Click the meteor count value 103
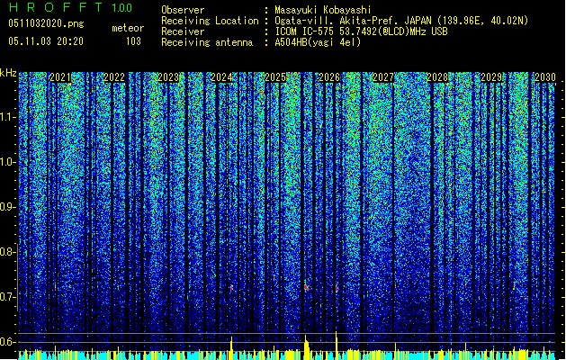The height and width of the screenshot is (360, 566). point(133,41)
